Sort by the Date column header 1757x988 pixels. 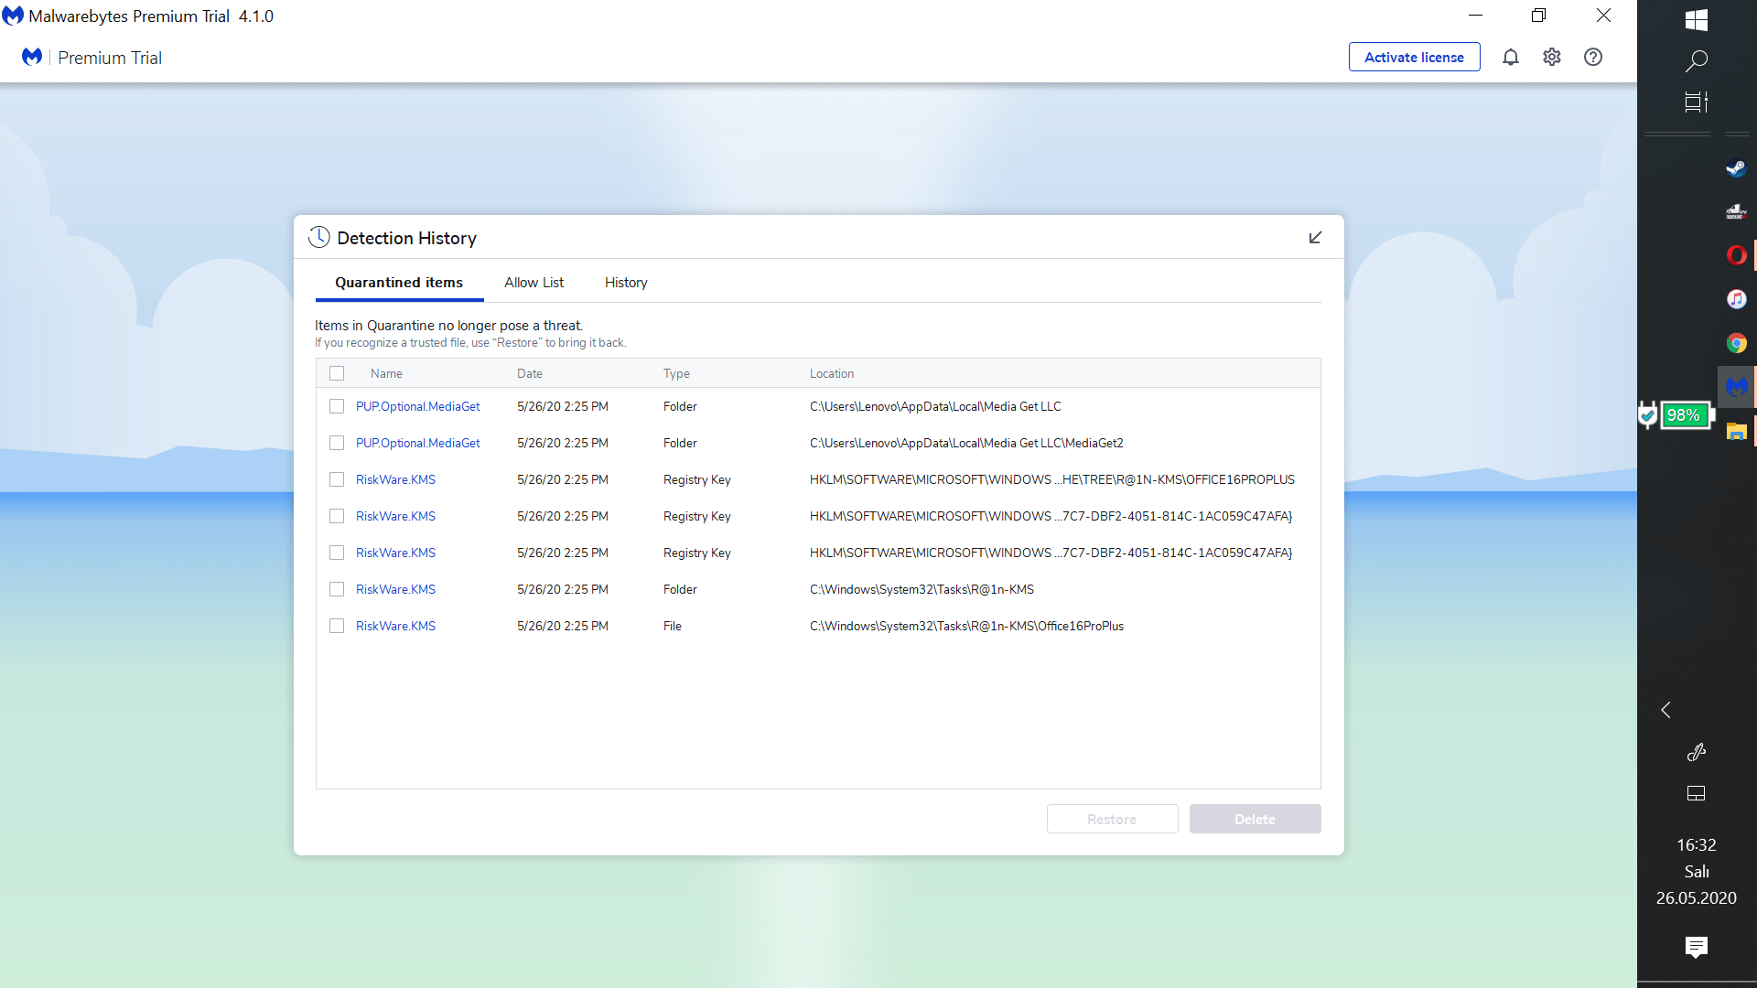coord(529,373)
